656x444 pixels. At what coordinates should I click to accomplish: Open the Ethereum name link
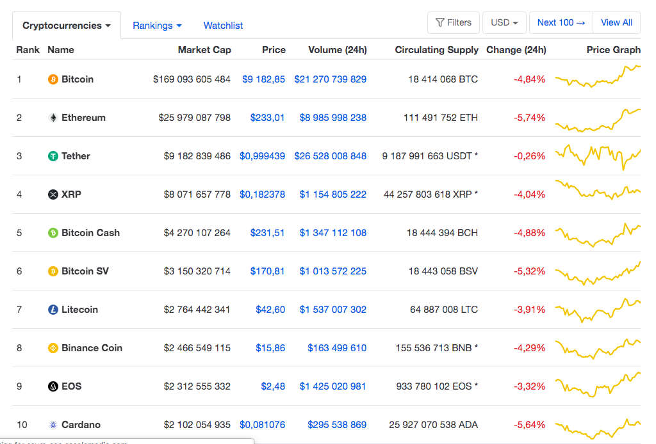(83, 118)
